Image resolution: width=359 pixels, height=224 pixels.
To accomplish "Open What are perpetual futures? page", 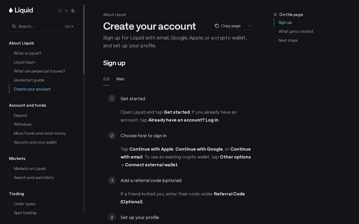I will point(39,71).
